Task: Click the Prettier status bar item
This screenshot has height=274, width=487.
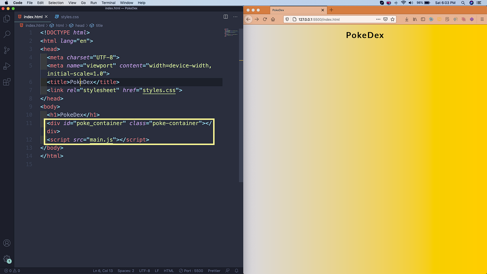Action: coord(214,271)
